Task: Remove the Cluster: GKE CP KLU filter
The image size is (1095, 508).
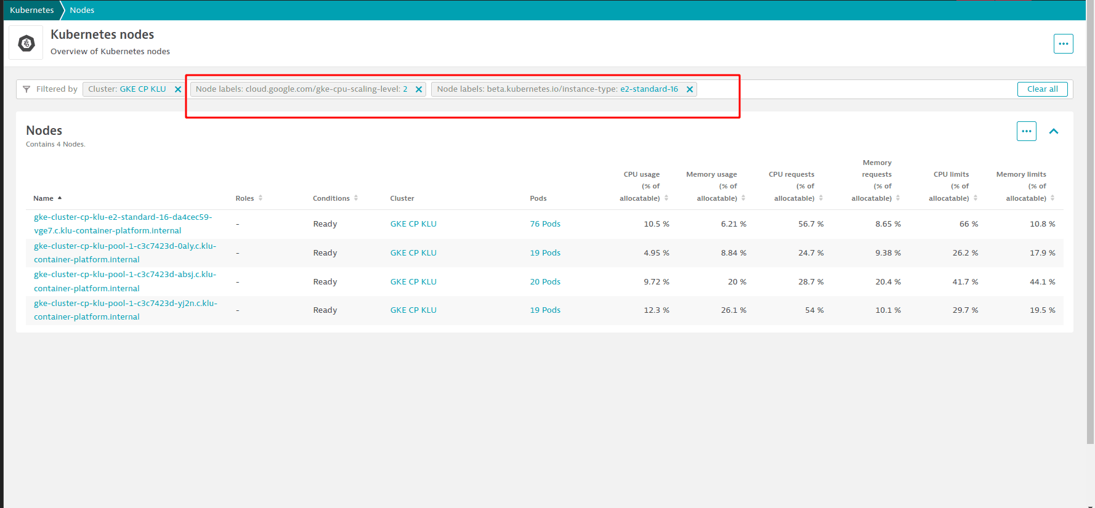Action: 178,89
